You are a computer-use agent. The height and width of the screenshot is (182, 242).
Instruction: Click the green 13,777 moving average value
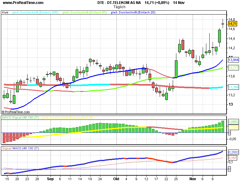(x=234, y=68)
